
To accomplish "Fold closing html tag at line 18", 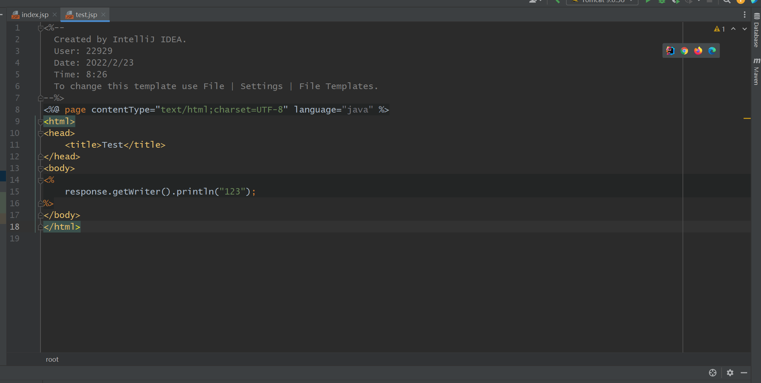I will click(40, 227).
